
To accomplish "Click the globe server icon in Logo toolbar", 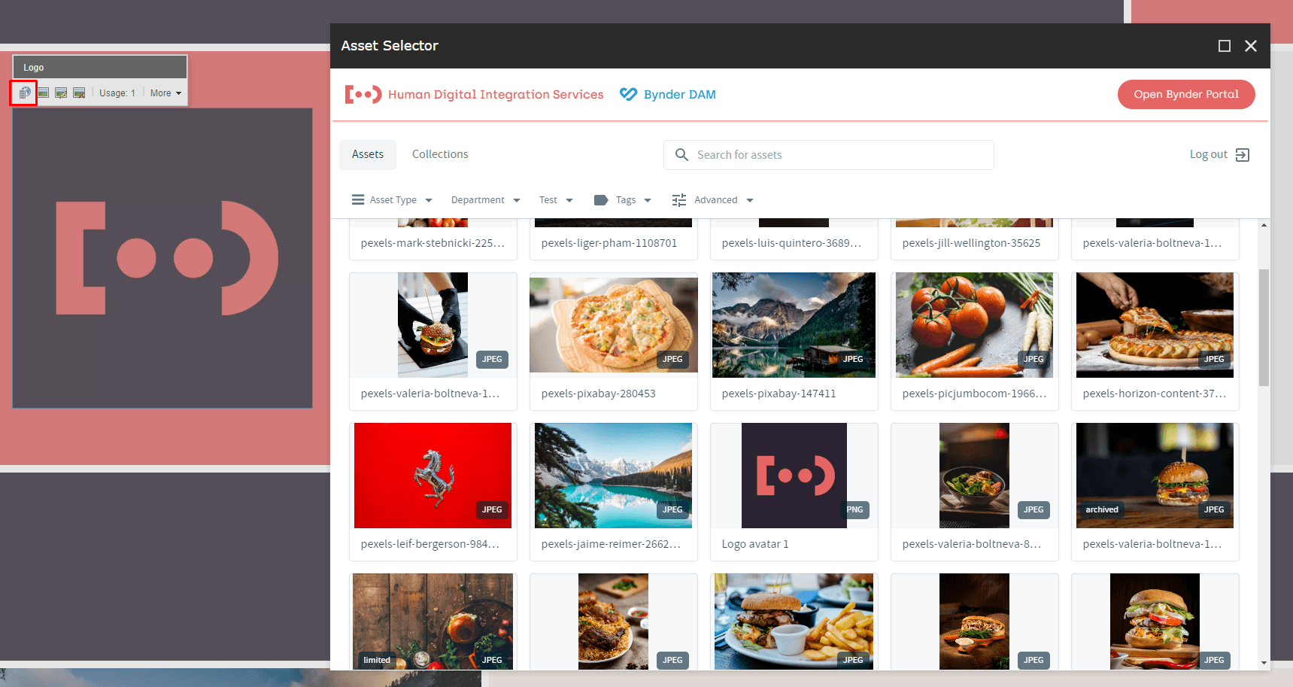I will coord(24,93).
